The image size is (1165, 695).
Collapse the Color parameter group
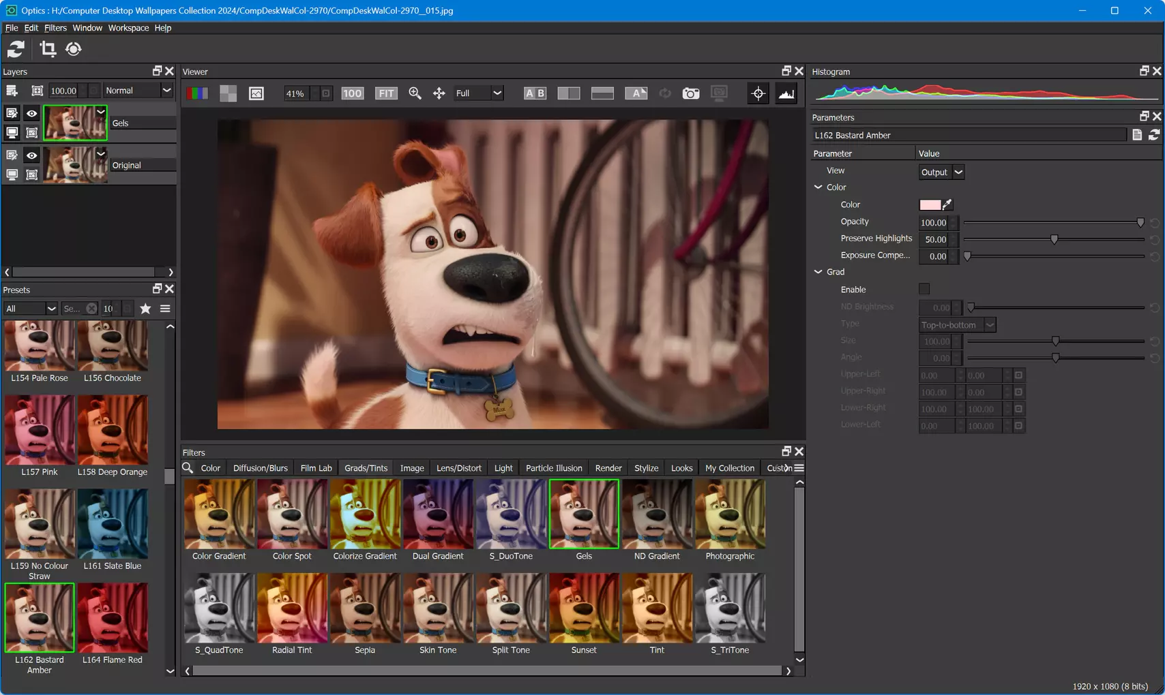[x=819, y=187]
